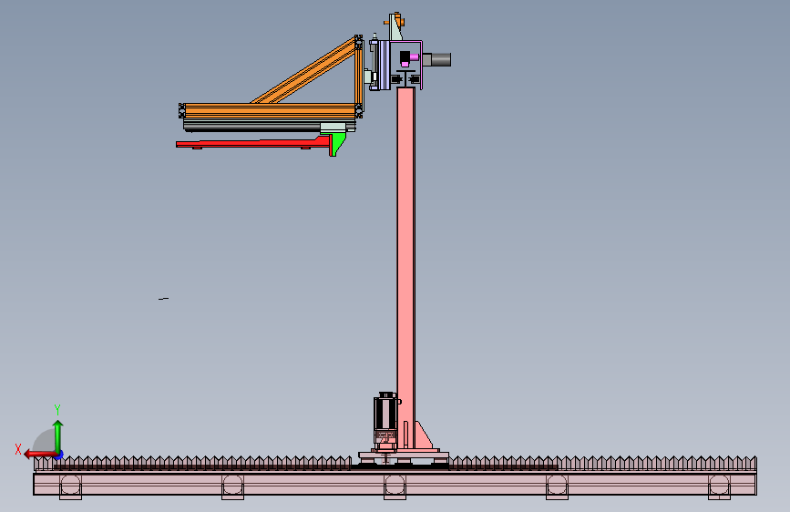Image resolution: width=790 pixels, height=512 pixels.
Task: Select the triangular gusset at the column base
Action: click(423, 435)
